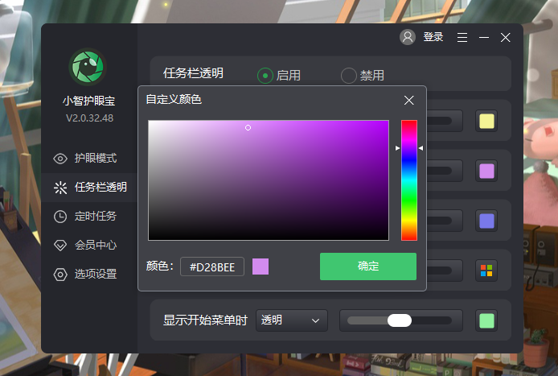This screenshot has height=376, width=558.
Task: Expand the 透明 dropdown menu
Action: click(x=291, y=320)
